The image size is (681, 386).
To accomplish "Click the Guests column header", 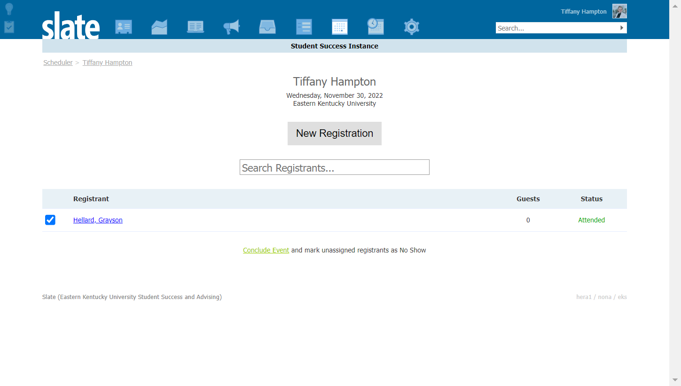I will click(x=528, y=199).
